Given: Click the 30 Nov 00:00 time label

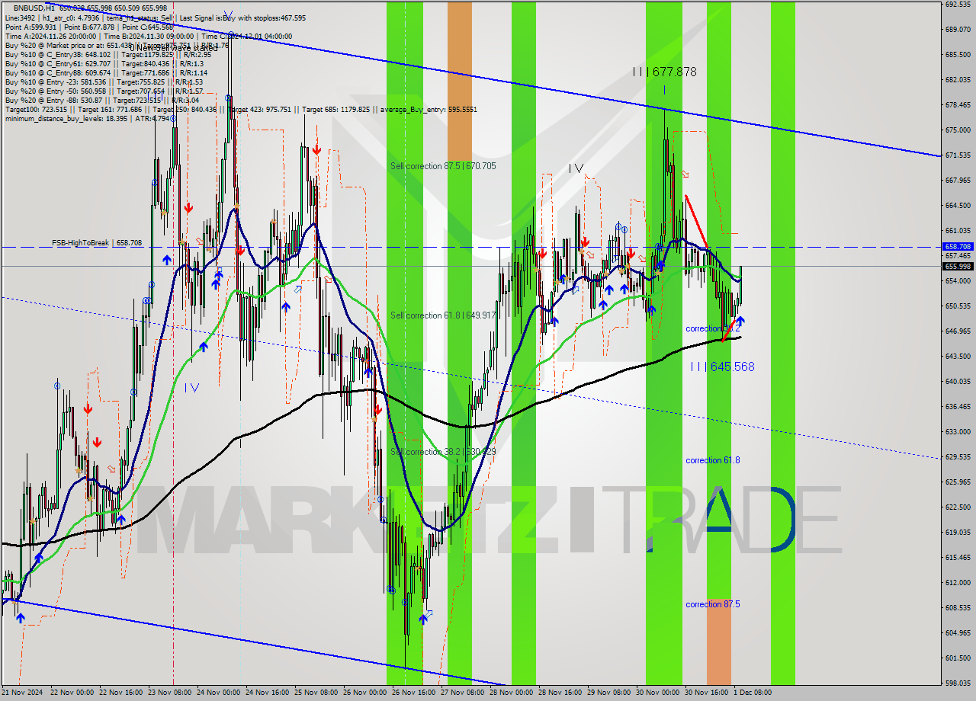Looking at the screenshot, I should pyautogui.click(x=659, y=693).
